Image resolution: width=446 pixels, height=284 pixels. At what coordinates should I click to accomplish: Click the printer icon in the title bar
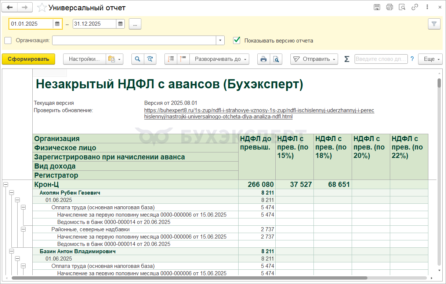[x=389, y=7]
